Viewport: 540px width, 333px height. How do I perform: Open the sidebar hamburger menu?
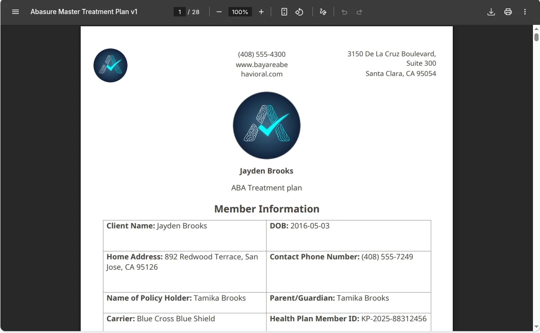(x=15, y=12)
